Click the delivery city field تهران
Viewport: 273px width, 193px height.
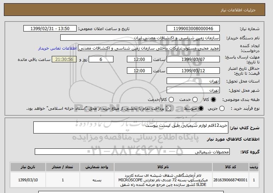[193, 90]
